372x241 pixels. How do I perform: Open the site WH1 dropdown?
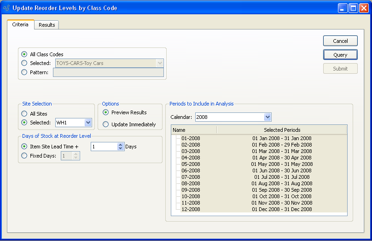point(88,123)
